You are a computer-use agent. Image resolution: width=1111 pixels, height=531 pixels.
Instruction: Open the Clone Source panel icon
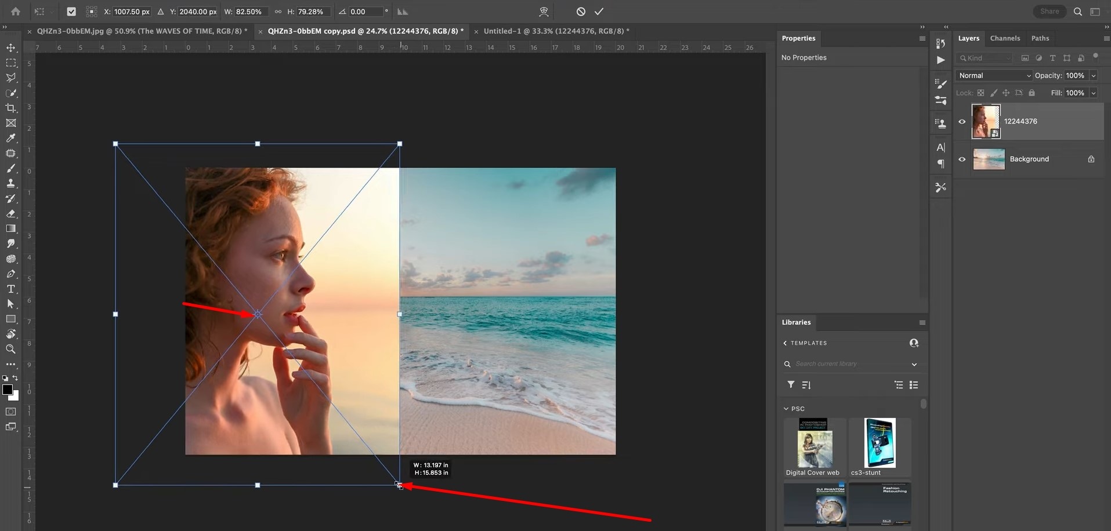click(x=941, y=123)
